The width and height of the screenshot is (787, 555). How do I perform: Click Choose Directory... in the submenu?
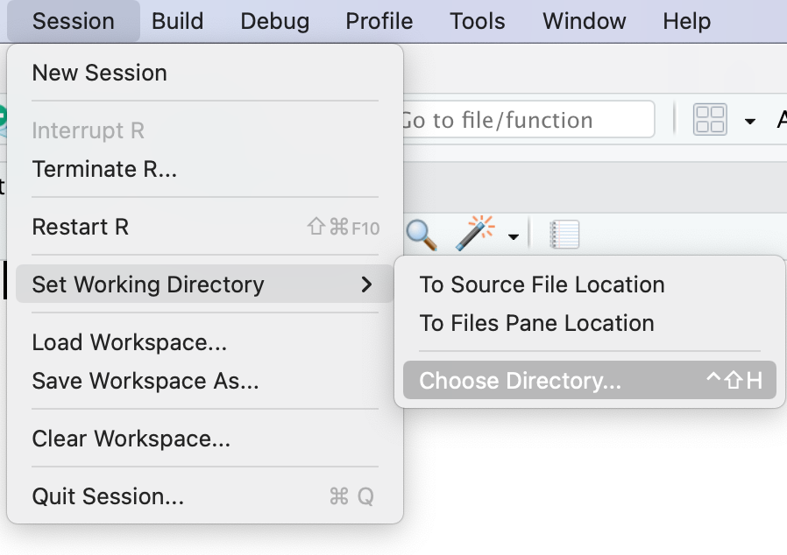pos(520,381)
